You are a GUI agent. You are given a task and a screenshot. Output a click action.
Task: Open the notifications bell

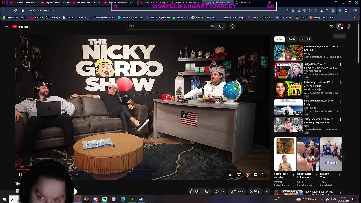(340, 26)
